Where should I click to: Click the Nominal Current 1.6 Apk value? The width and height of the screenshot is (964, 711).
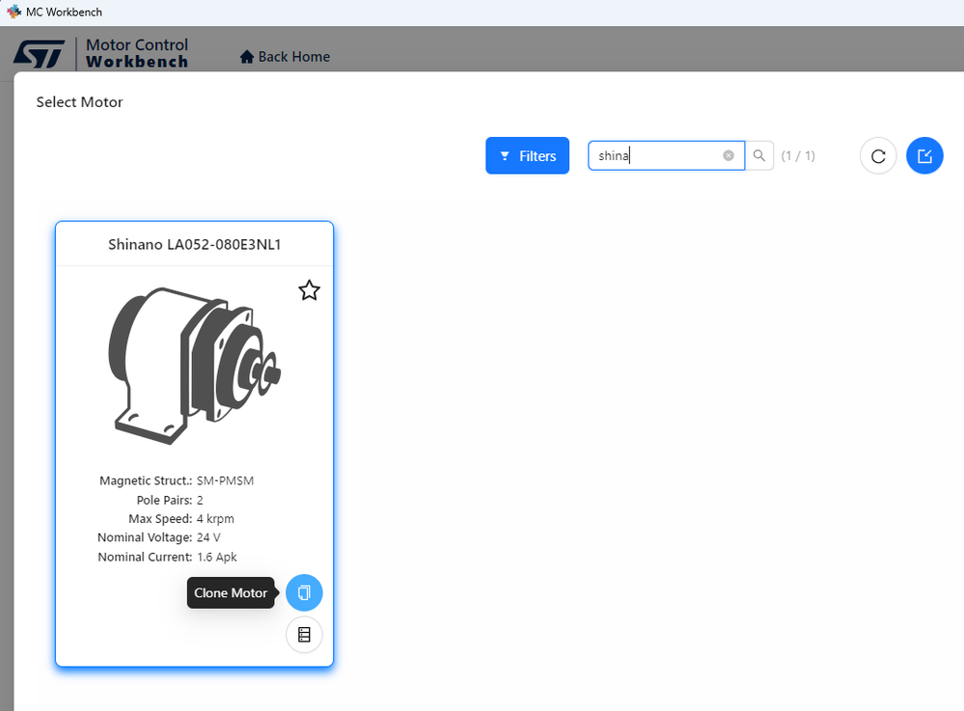[x=216, y=557]
